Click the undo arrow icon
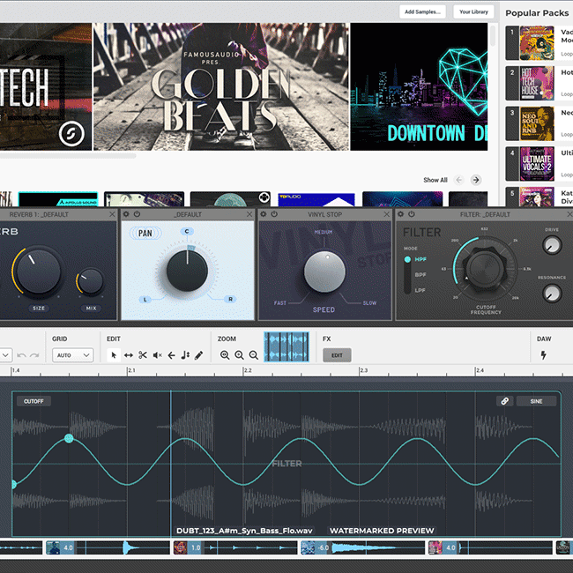This screenshot has height=573, width=573. tap(21, 355)
